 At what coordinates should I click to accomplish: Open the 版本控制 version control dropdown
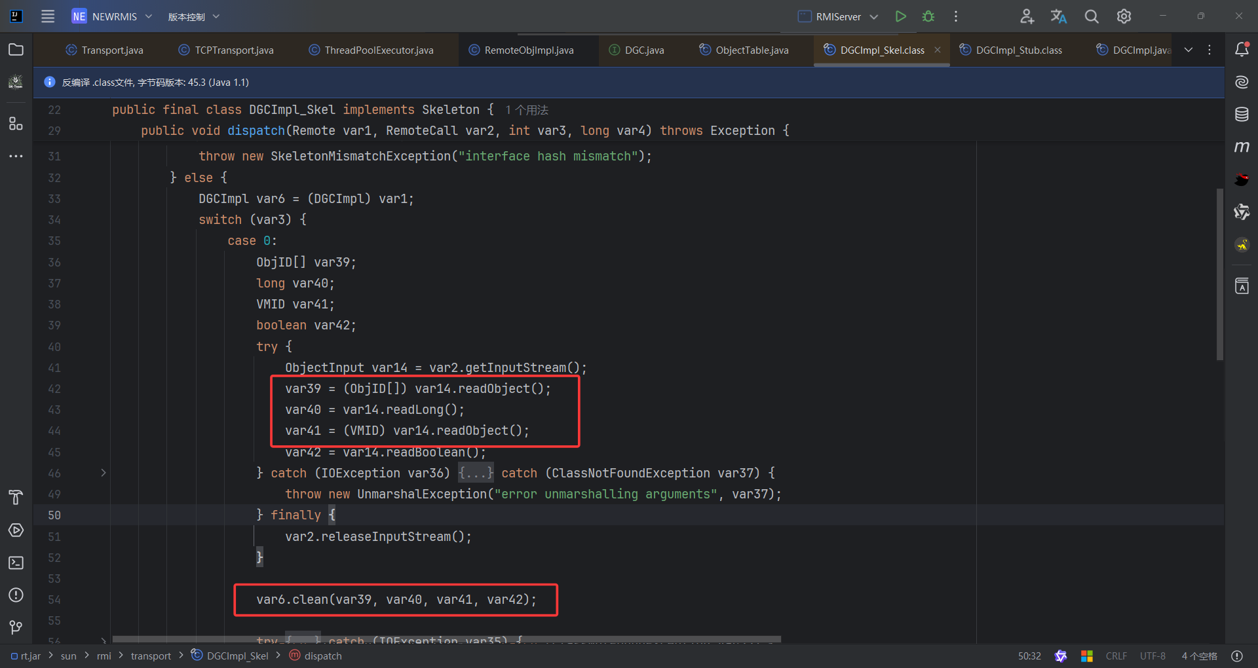[x=194, y=16]
